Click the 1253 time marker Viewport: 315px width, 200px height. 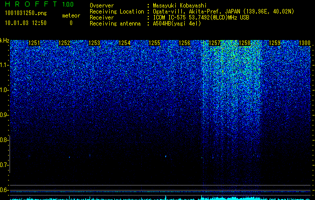tap(95, 43)
